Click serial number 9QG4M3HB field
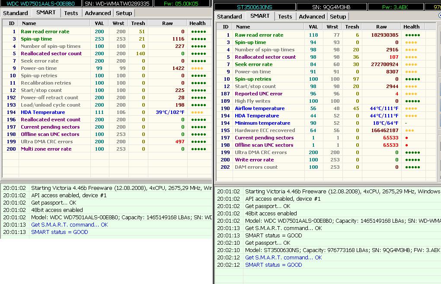The image size is (441, 284). click(x=331, y=7)
